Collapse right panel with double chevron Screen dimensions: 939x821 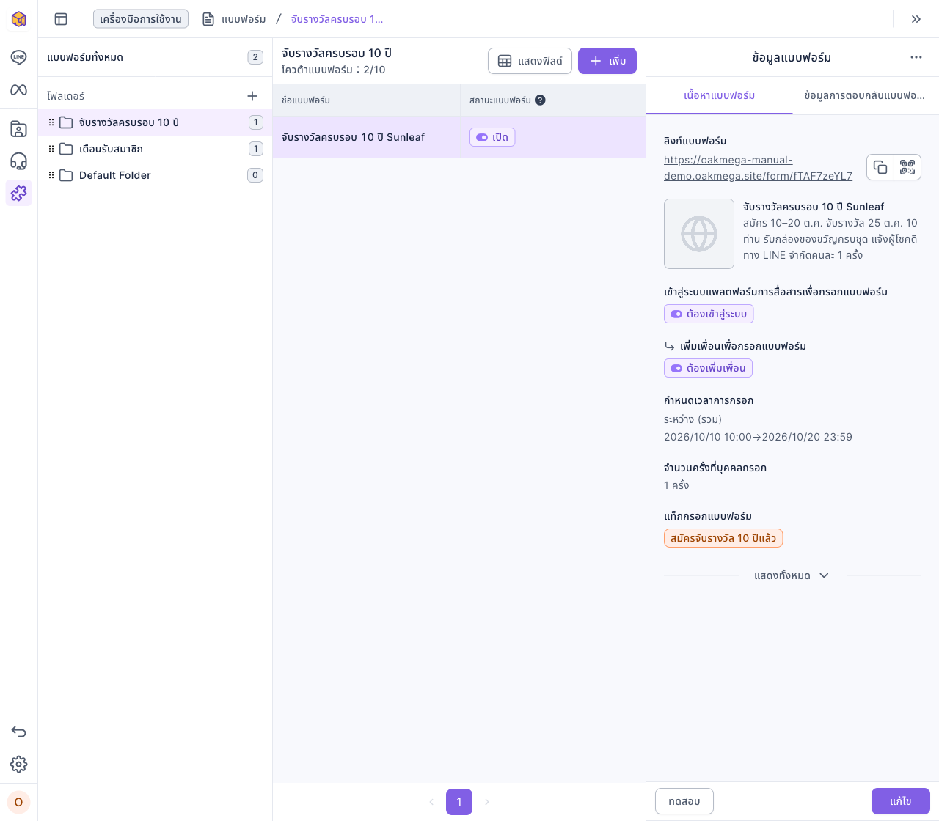[x=916, y=19]
